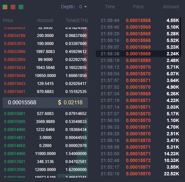This screenshot has height=182, width=185.
Task: Select sell order at price 0.00034189
Action: [45, 36]
